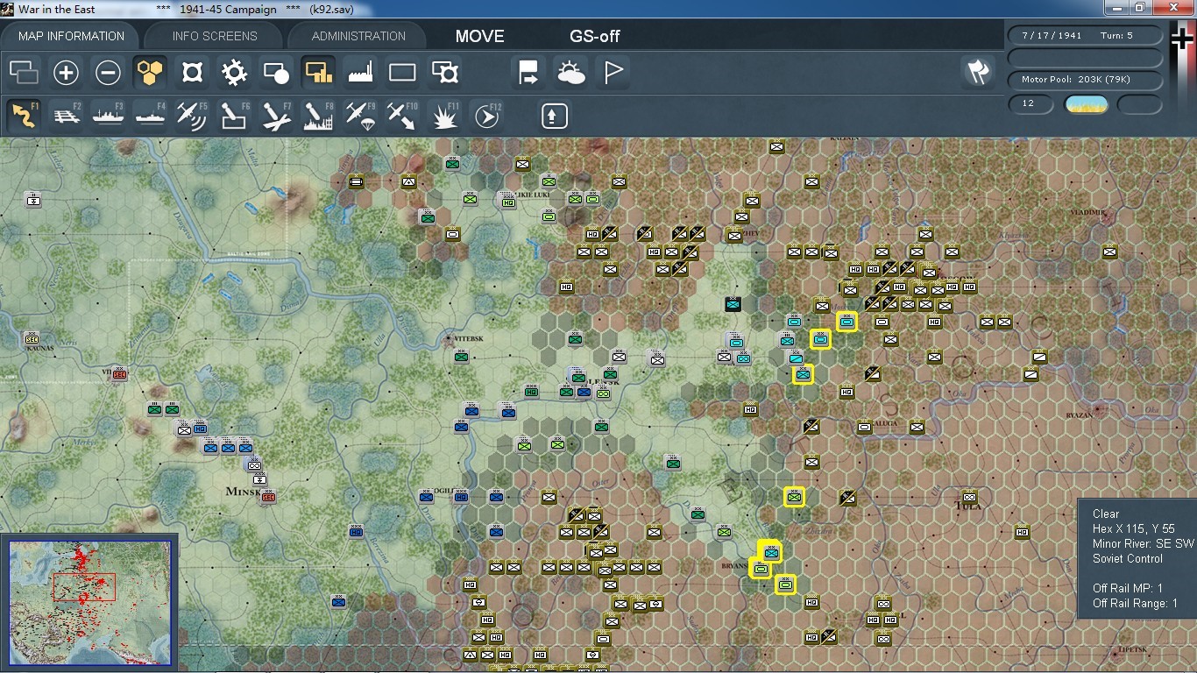Viewport: 1197px width, 673px height.
Task: Click the flag with arrow icon
Action: click(x=528, y=72)
